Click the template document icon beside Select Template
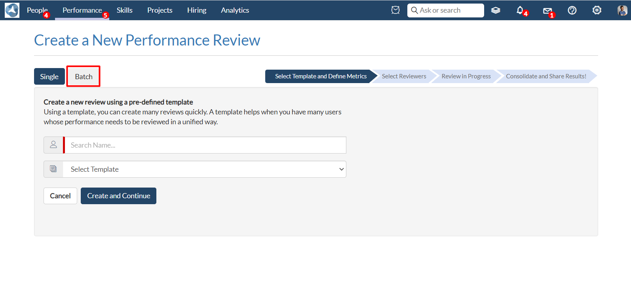The width and height of the screenshot is (631, 294). click(53, 169)
